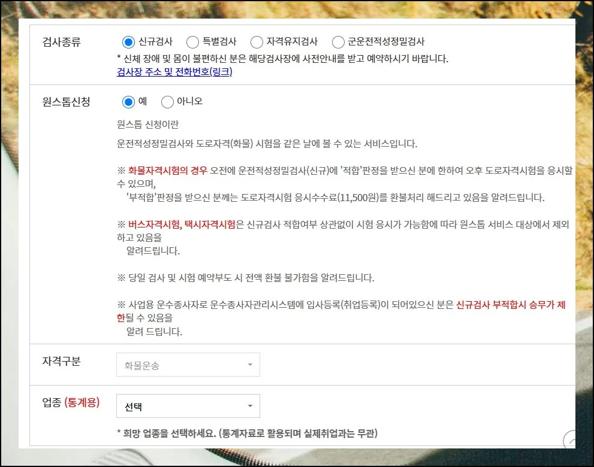Choose 아니오 for 원스톱신청
The image size is (594, 467).
[168, 101]
